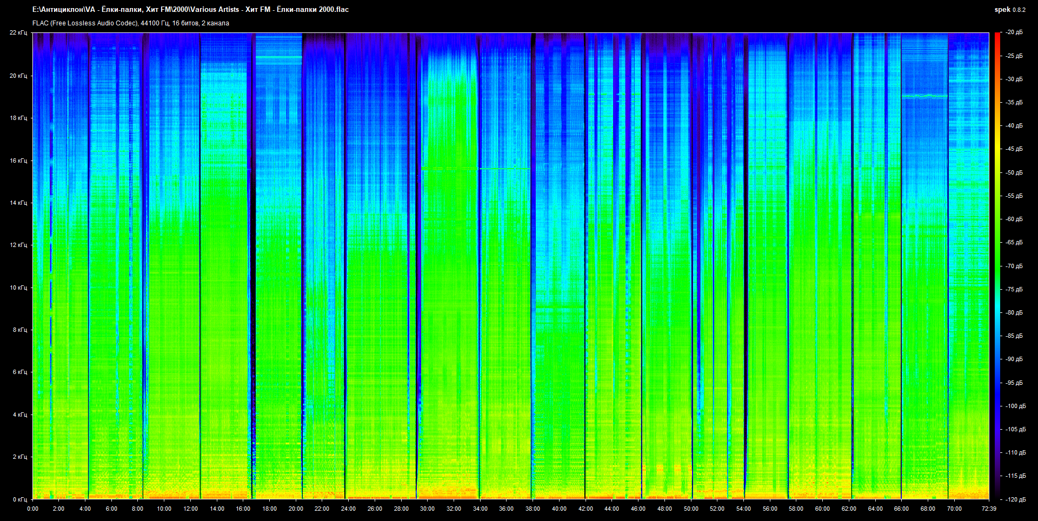Select the -70 дБ level label
The width and height of the screenshot is (1038, 521).
pos(1014,266)
